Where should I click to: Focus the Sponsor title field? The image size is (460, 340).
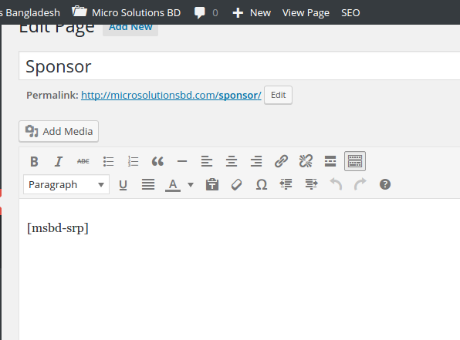[239, 66]
